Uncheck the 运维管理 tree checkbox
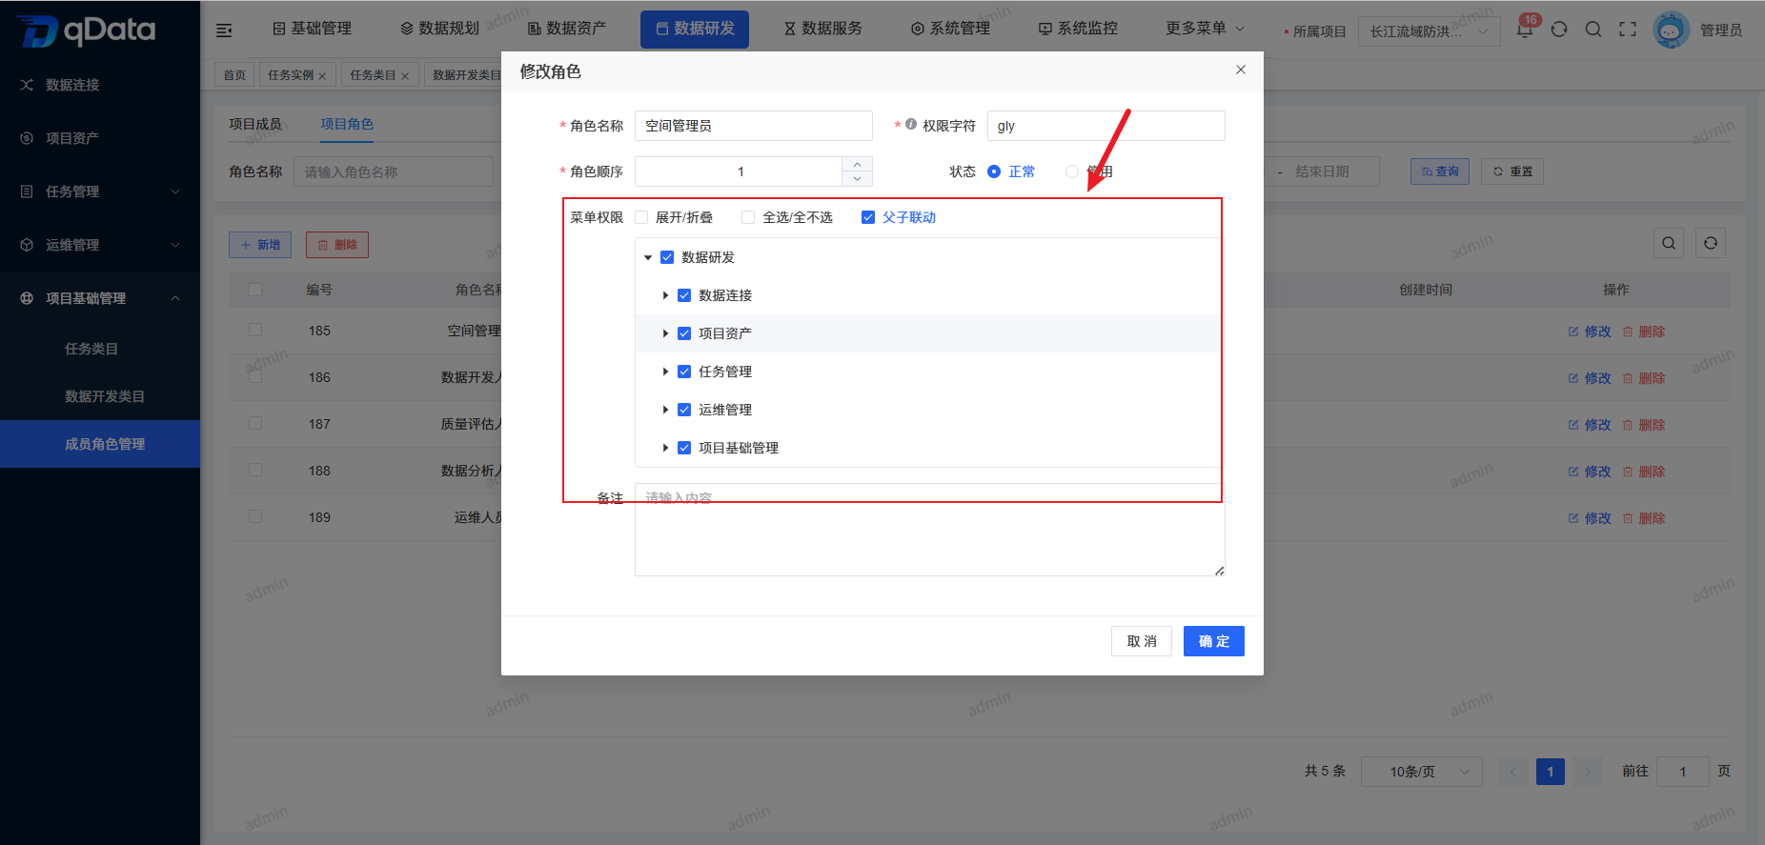Viewport: 1765px width, 845px height. click(x=684, y=410)
